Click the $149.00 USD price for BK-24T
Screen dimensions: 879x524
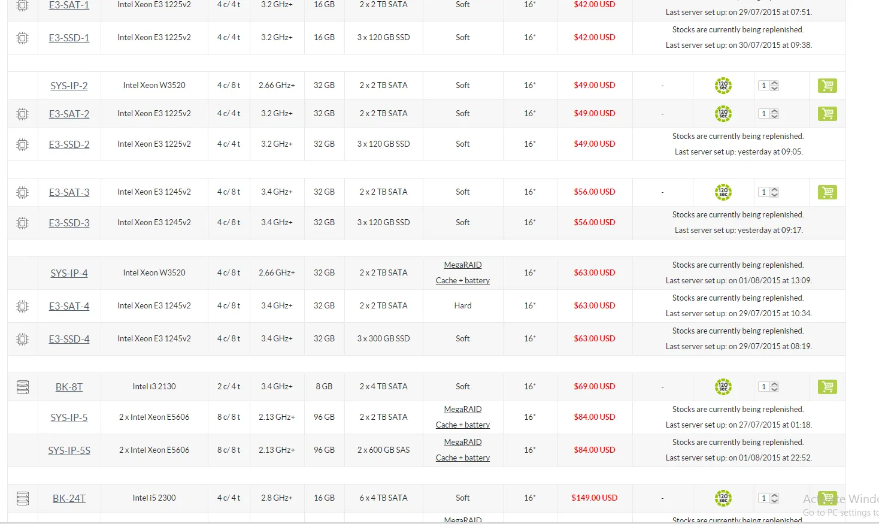[594, 498]
